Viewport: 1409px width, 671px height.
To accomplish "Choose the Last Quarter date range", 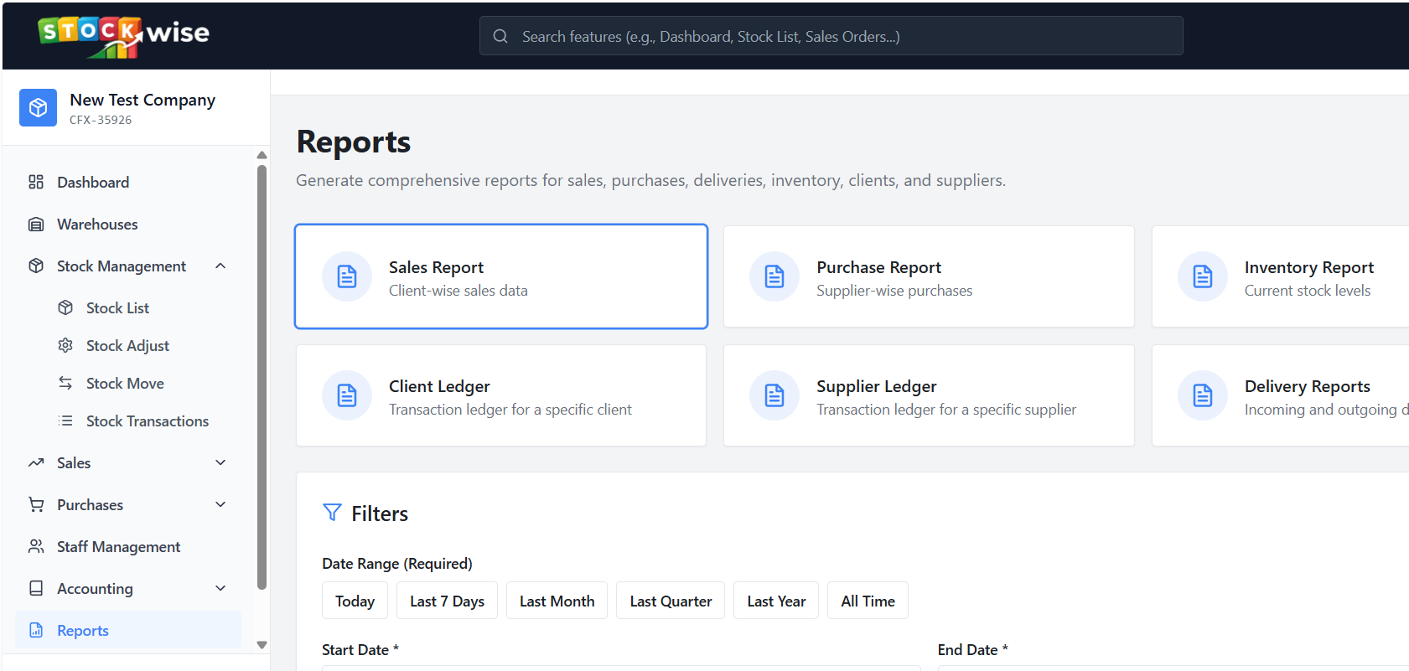I will [x=671, y=601].
